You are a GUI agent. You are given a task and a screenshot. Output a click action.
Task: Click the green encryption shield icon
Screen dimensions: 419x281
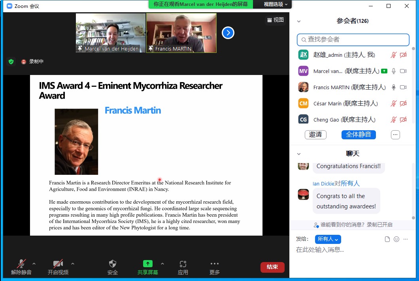point(11,62)
